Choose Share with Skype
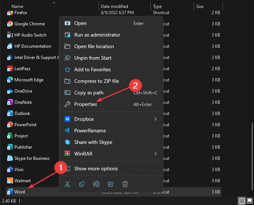Screen dimensions: 254x205 (111, 142)
